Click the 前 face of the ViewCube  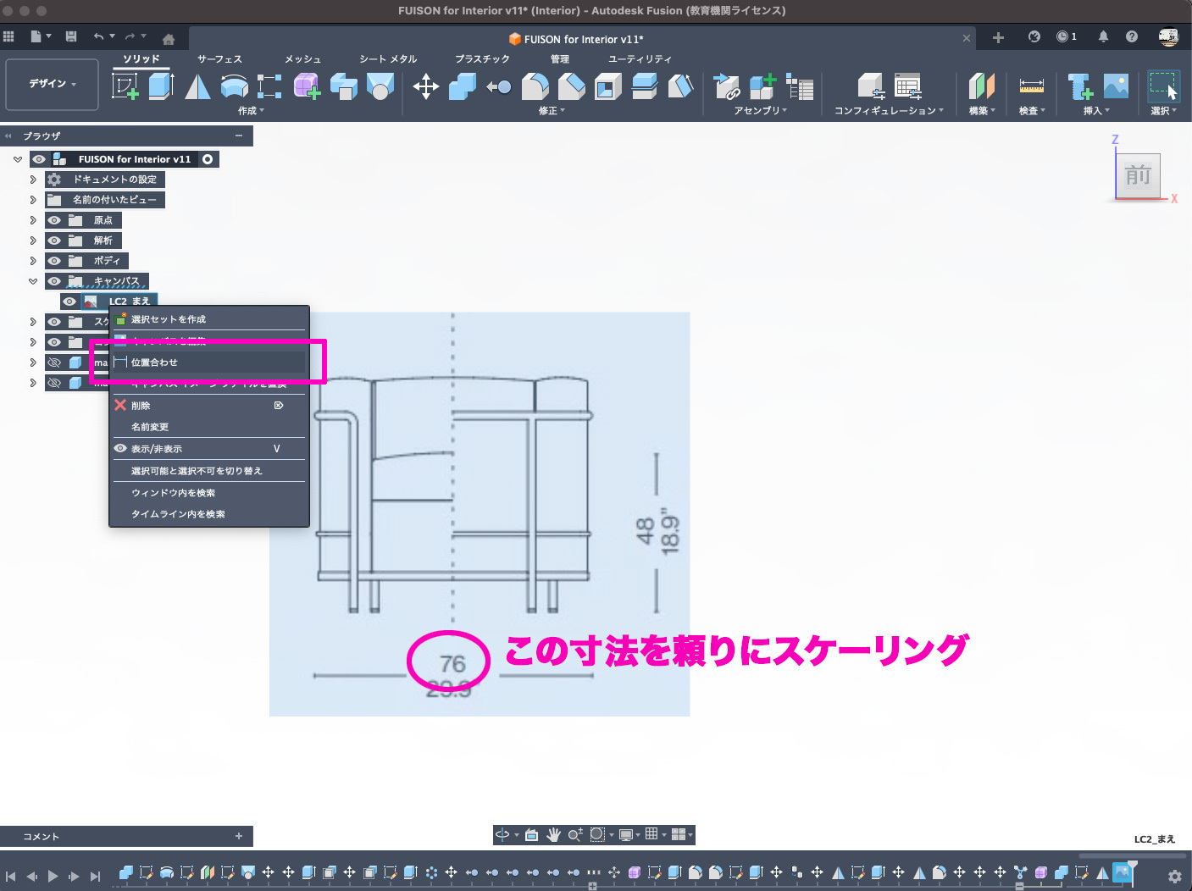click(x=1137, y=175)
